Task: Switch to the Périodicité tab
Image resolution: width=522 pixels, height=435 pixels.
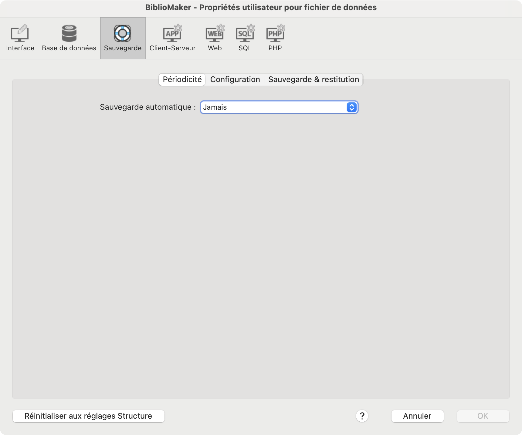Action: click(182, 80)
